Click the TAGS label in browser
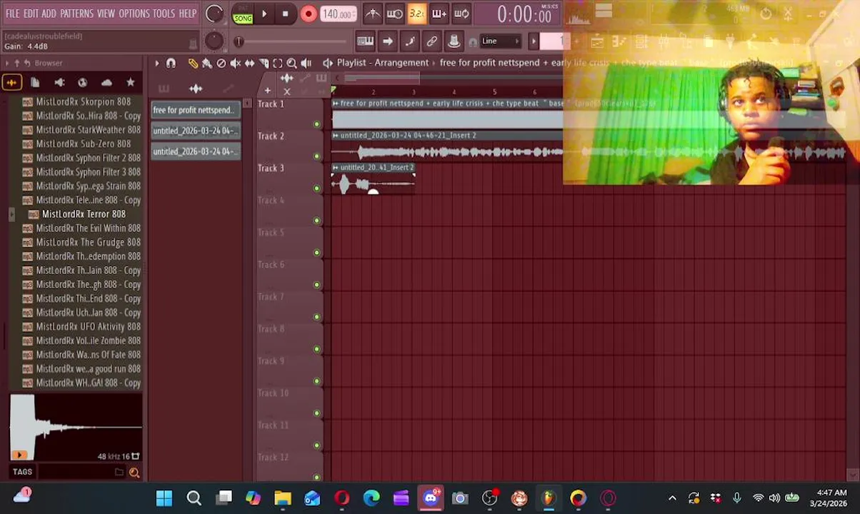The height and width of the screenshot is (514, 860). pyautogui.click(x=22, y=472)
